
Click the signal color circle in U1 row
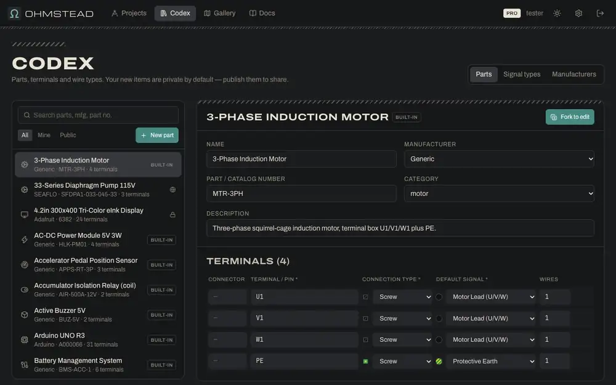coord(439,297)
